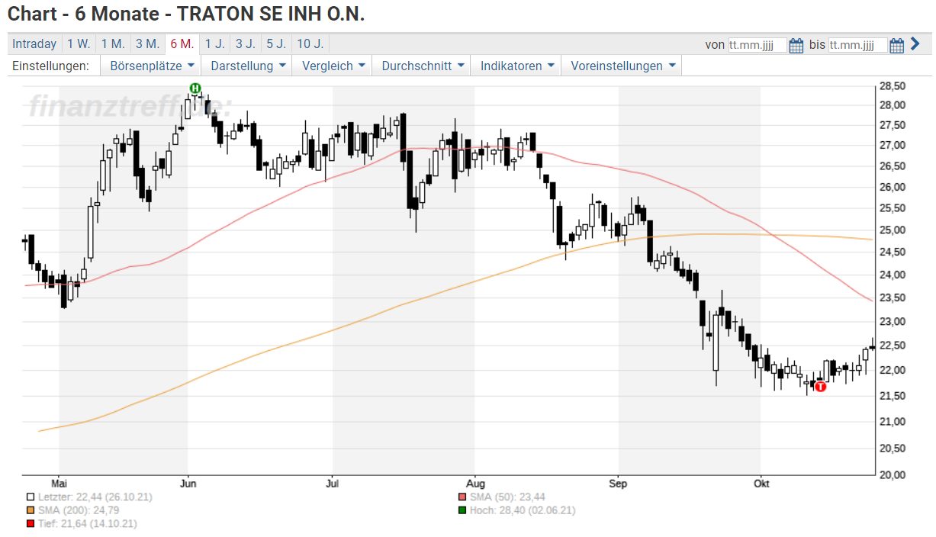Click the Okt axis label
The width and height of the screenshot is (936, 537).
(x=761, y=484)
